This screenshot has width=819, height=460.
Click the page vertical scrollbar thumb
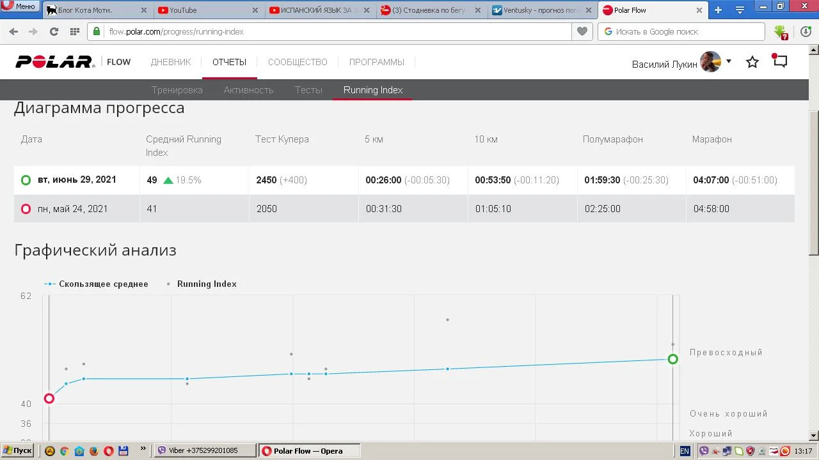tap(813, 182)
